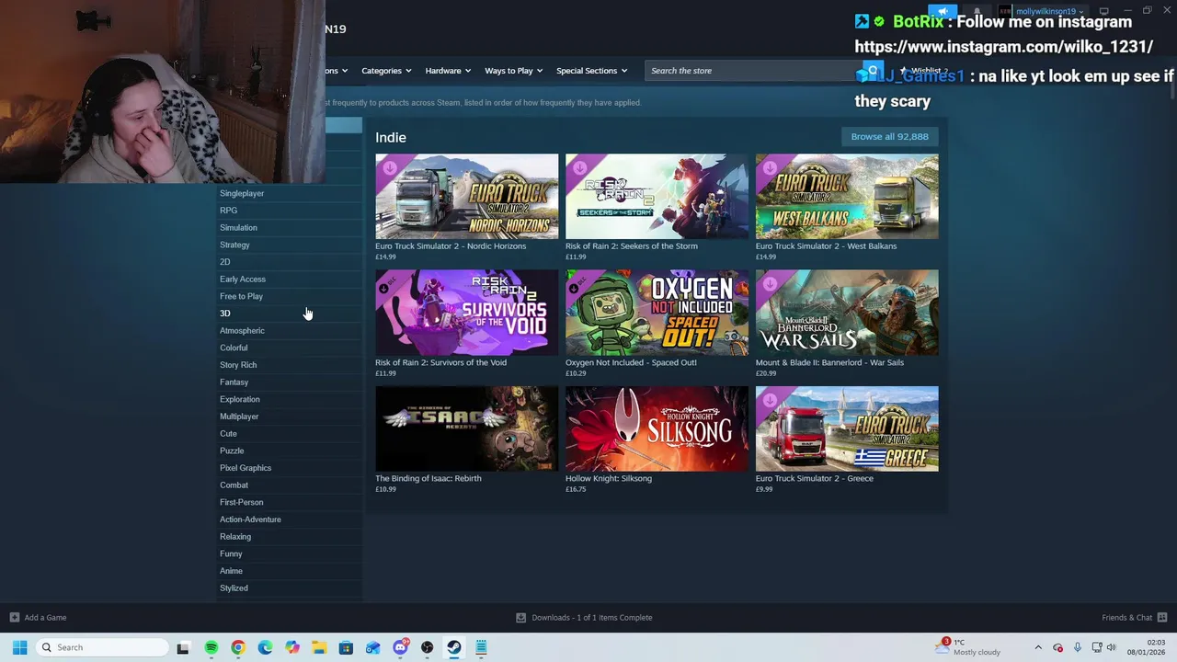Click Browse all 92,888 button
Image resolution: width=1177 pixels, height=662 pixels.
(x=889, y=136)
